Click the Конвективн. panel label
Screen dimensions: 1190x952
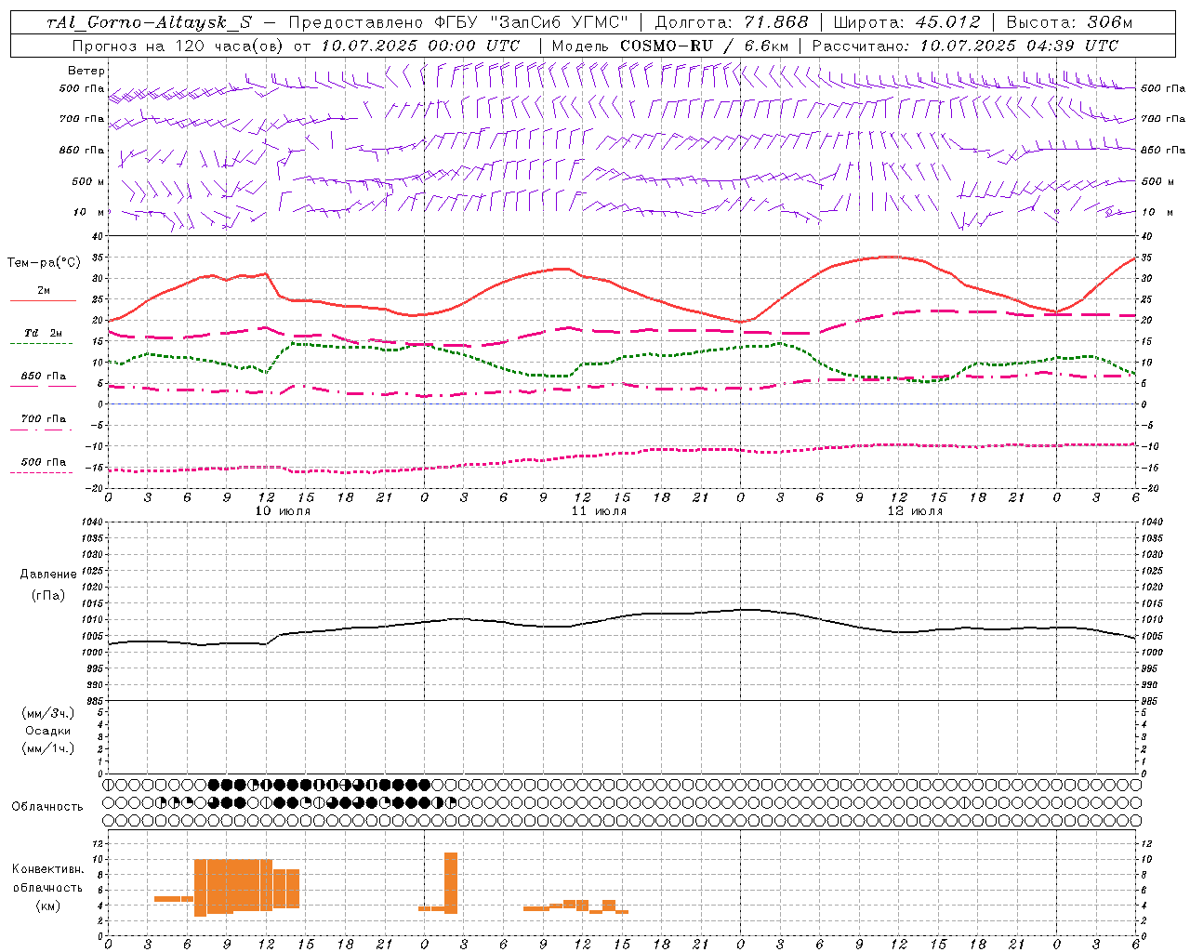point(47,869)
